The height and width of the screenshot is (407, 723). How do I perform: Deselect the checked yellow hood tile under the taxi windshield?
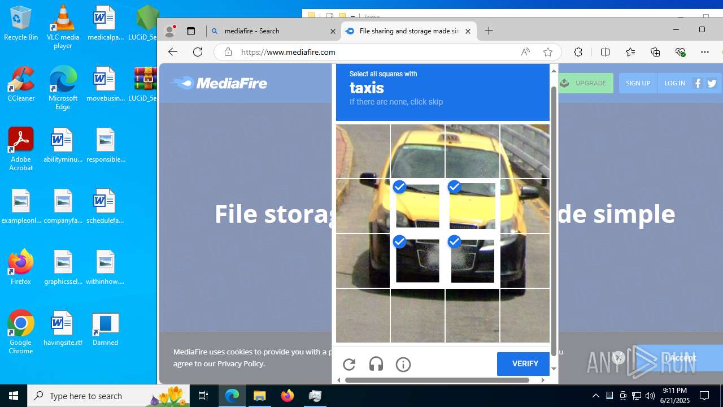coord(417,206)
